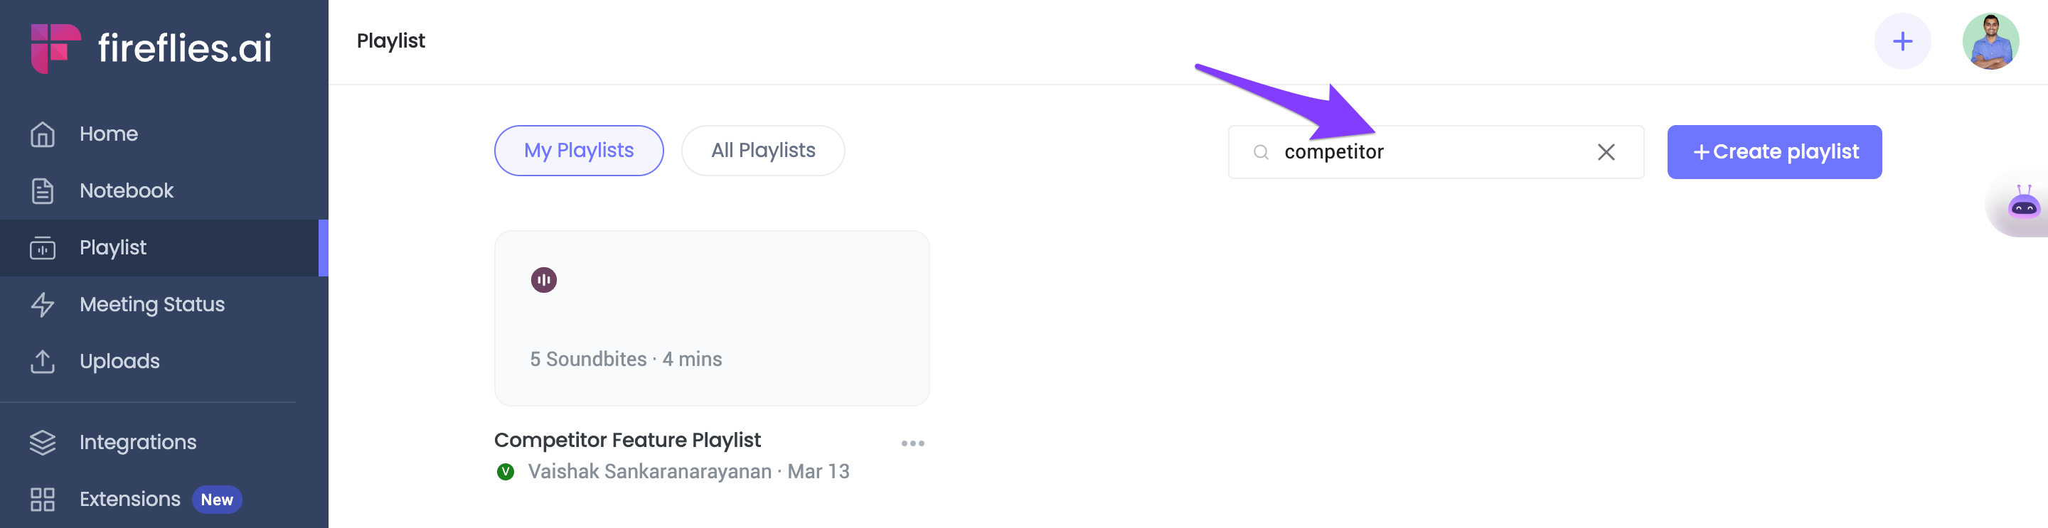
Task: Switch to the My Playlists tab
Action: [579, 150]
